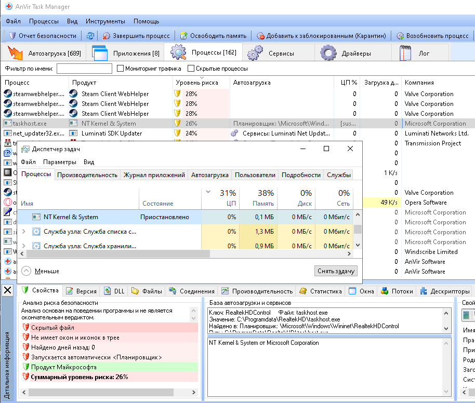Click the up arrow of Диспетчер задач vertical scrollbar
The height and width of the screenshot is (403, 475).
point(358,214)
